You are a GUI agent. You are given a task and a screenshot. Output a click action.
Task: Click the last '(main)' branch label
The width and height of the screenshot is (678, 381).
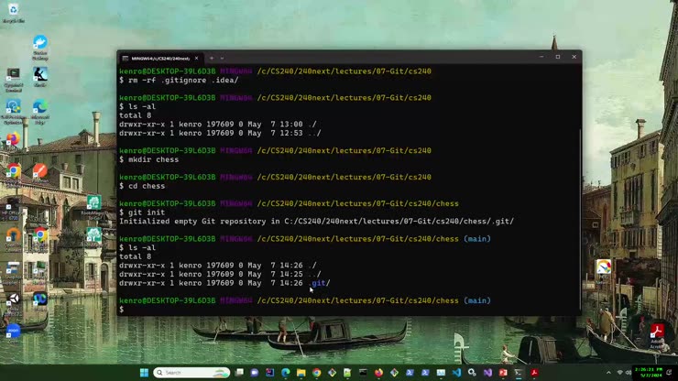click(477, 300)
